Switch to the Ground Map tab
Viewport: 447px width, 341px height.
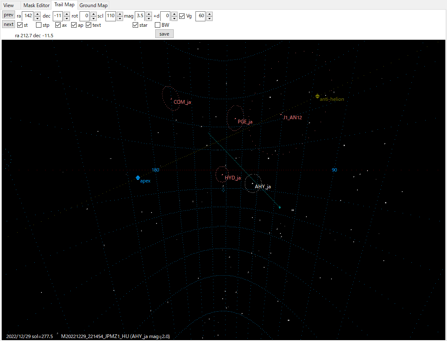tap(94, 5)
